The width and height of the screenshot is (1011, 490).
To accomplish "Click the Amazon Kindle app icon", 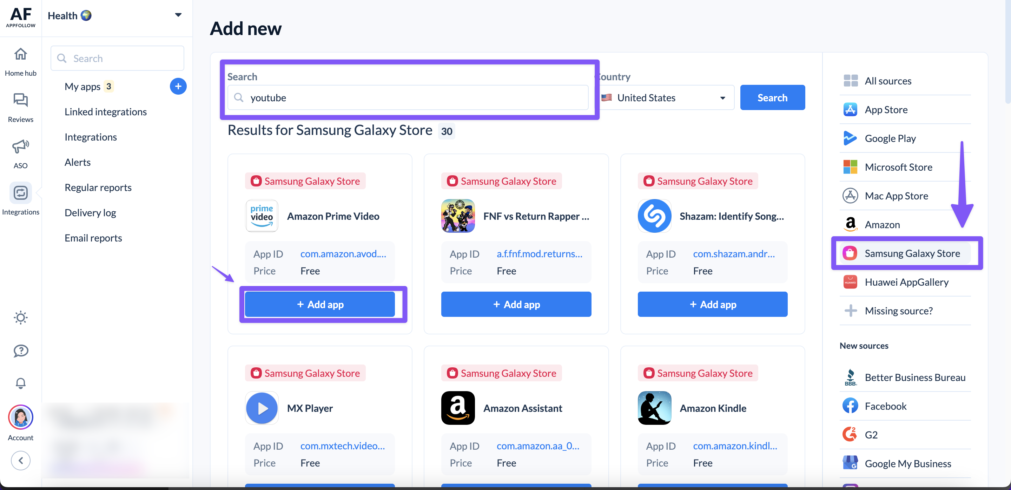I will coord(654,408).
